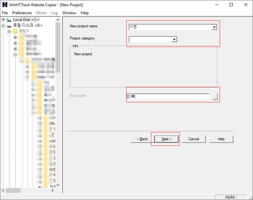The width and height of the screenshot is (253, 200).
Task: Open the Window menu
Action: (x=69, y=13)
